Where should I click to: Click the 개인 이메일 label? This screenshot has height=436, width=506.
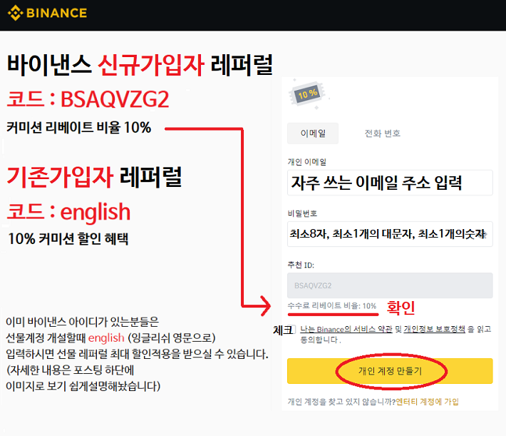point(307,162)
